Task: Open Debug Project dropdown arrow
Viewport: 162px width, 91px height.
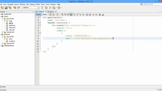Action: point(56,8)
